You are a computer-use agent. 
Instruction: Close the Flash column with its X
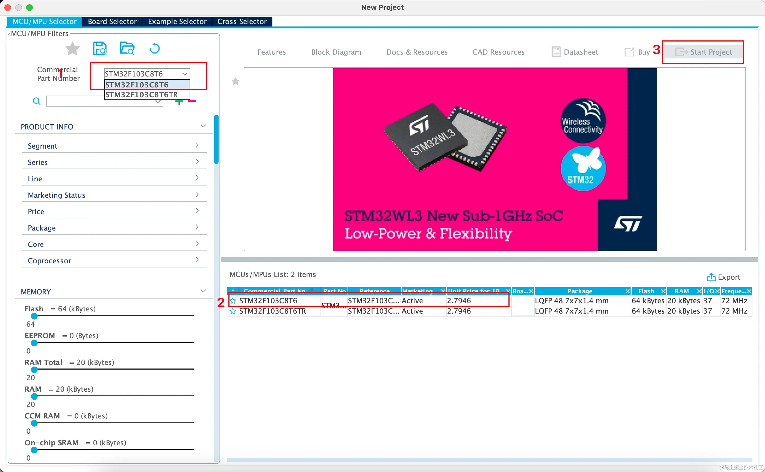[664, 291]
